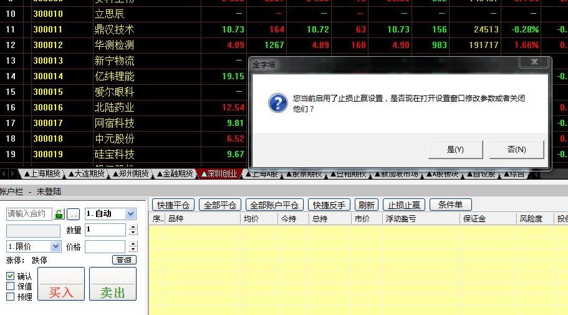Open the '1. 自动' dropdown
The image size is (568, 315).
tap(130, 214)
